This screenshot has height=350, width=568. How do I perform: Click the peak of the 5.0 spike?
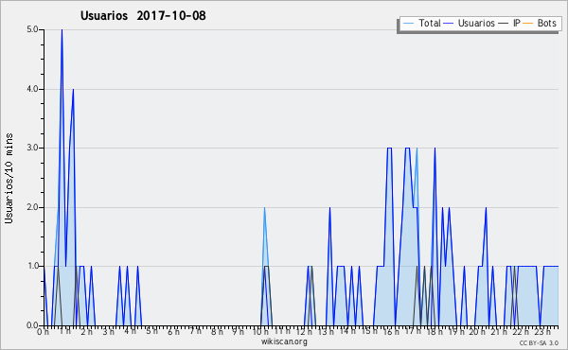[62, 30]
